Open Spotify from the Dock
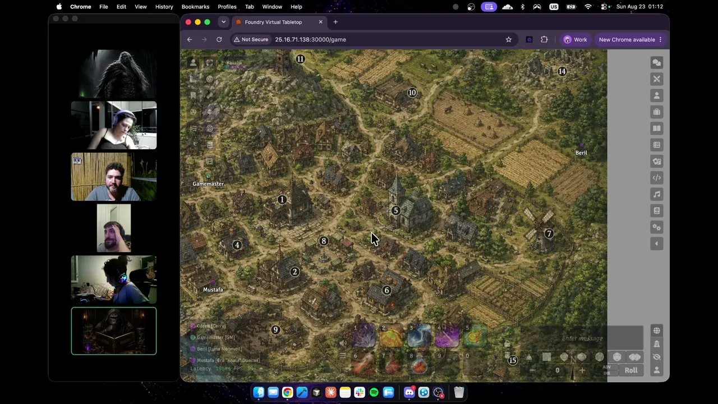718x404 pixels. 374,392
